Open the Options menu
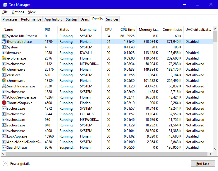 pyautogui.click(x=18, y=12)
